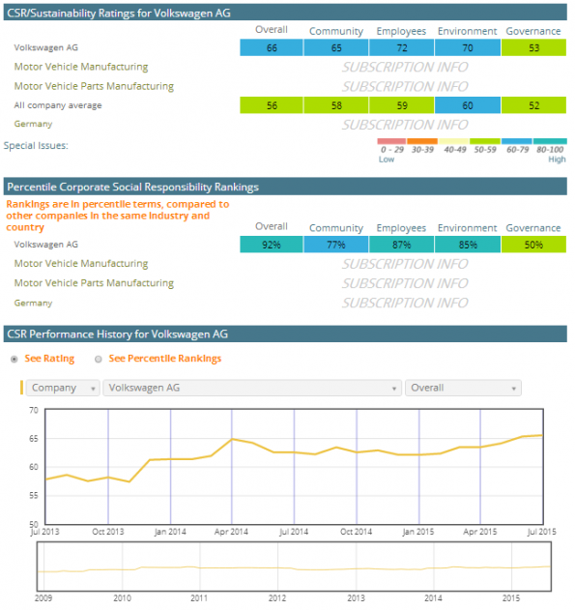
Task: Click the blue 60-79 legend swatch
Action: [517, 141]
